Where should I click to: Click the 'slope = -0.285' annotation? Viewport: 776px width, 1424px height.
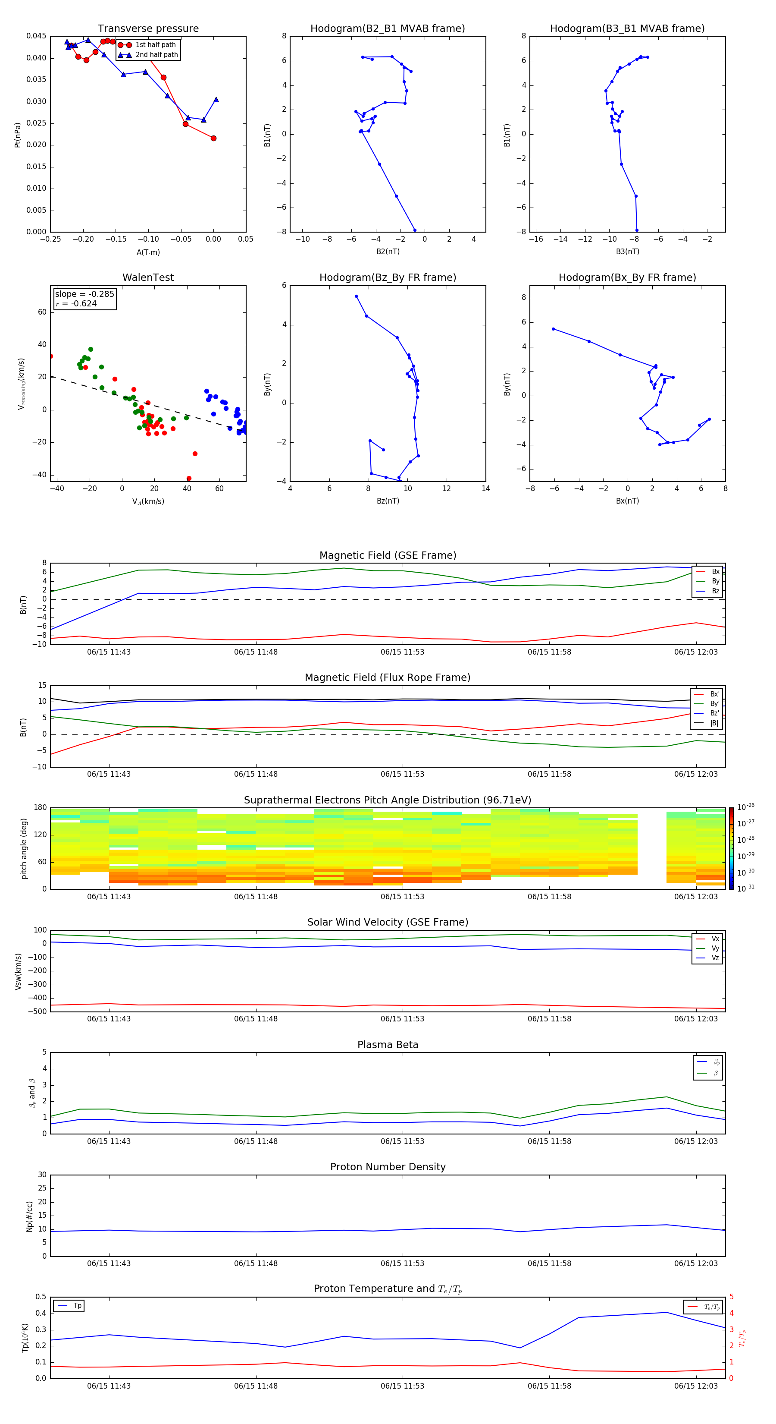coord(84,294)
